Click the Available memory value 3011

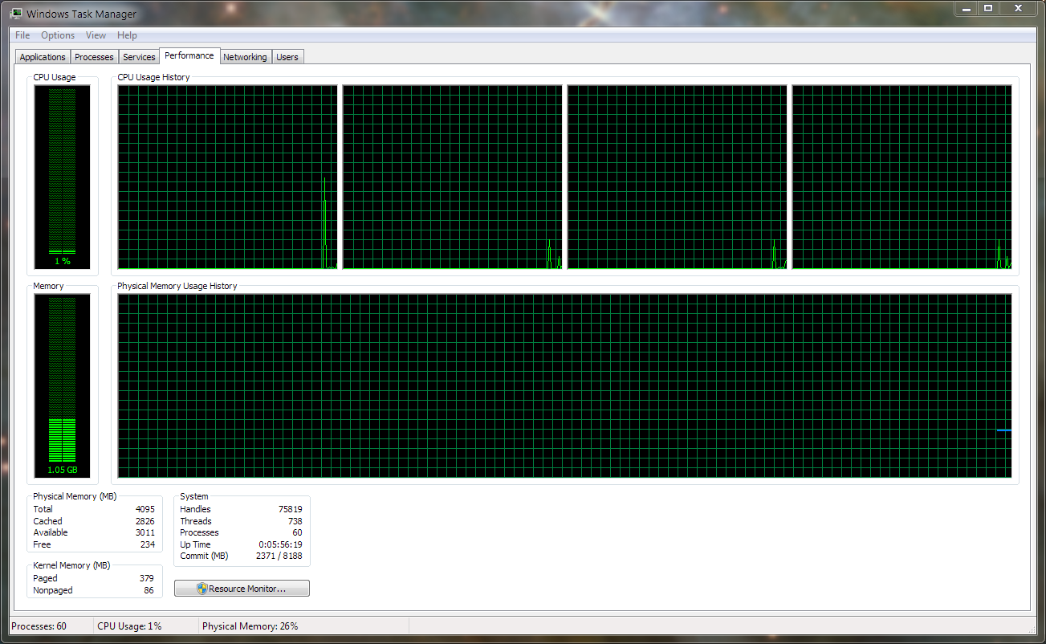(145, 532)
